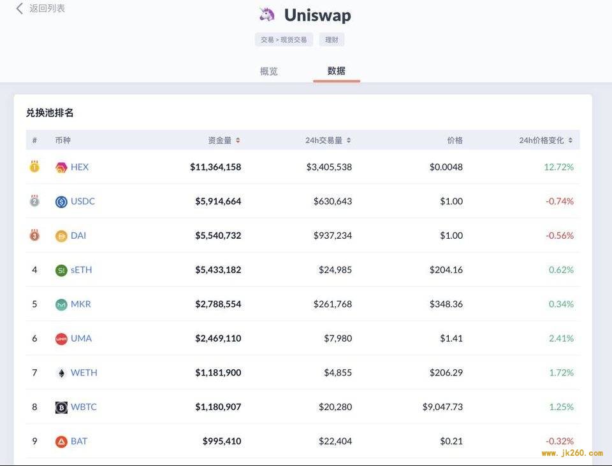Open the HEX token link
Viewport: 612px width, 466px height.
(x=80, y=167)
